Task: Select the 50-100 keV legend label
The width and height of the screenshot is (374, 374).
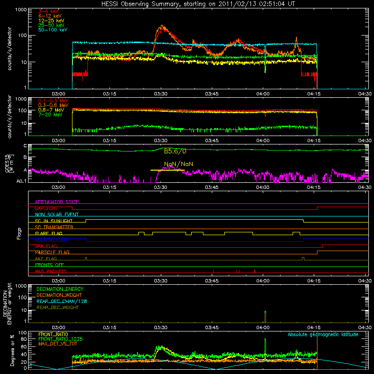Action: click(52, 30)
